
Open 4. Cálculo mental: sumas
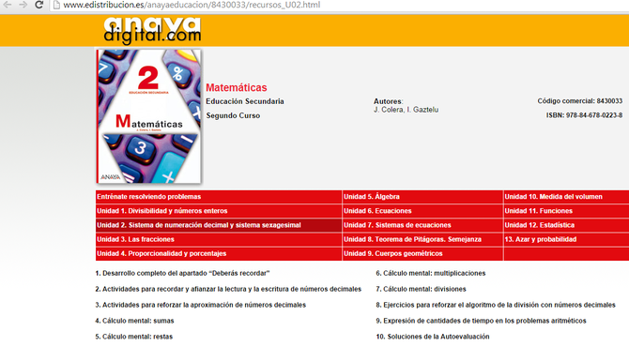[135, 321]
